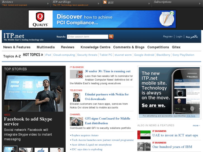Click the Etisalat article portrait thumbnail
This screenshot has width=203, height=152.
click(77, 97)
